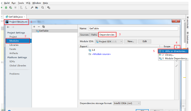This screenshot has width=191, height=111.
Task: Choose the Library... menu entry
Action: coord(173,55)
